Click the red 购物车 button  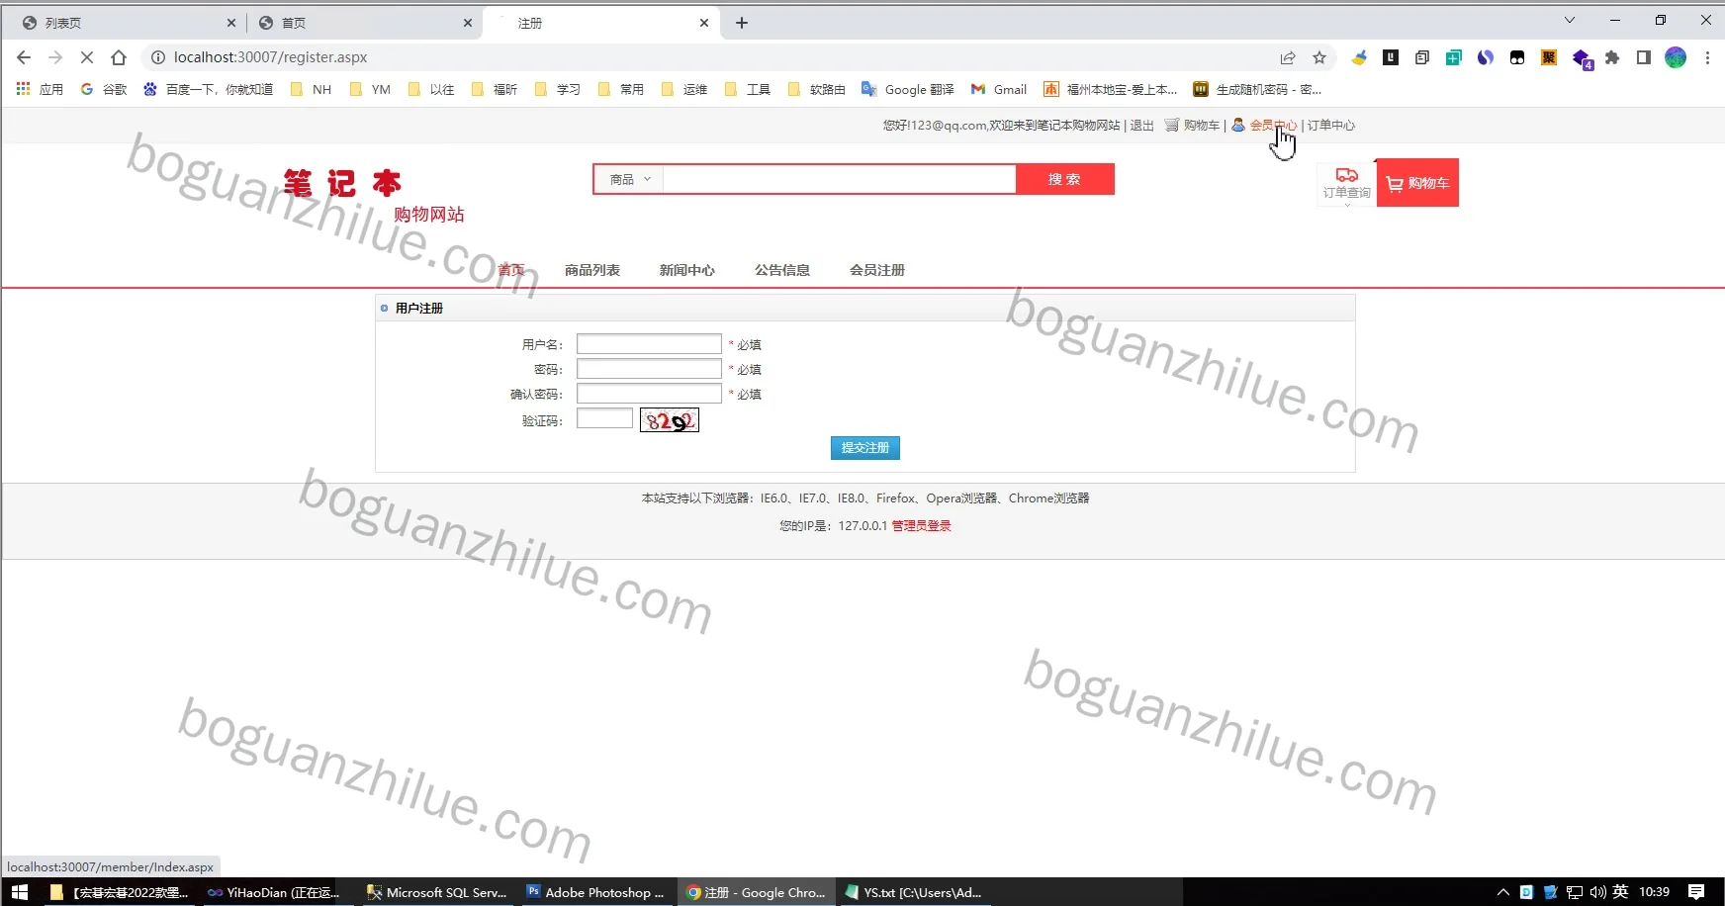click(1417, 183)
